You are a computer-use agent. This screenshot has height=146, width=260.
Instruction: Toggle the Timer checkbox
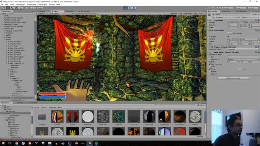(210, 69)
